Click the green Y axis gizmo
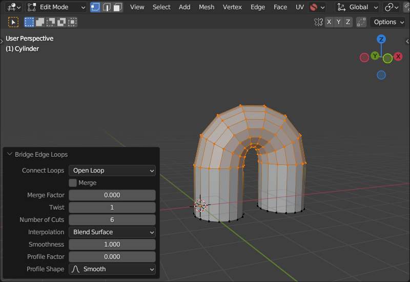 pos(375,55)
